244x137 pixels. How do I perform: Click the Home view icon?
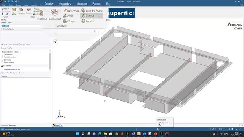pyautogui.click(x=2, y=9)
